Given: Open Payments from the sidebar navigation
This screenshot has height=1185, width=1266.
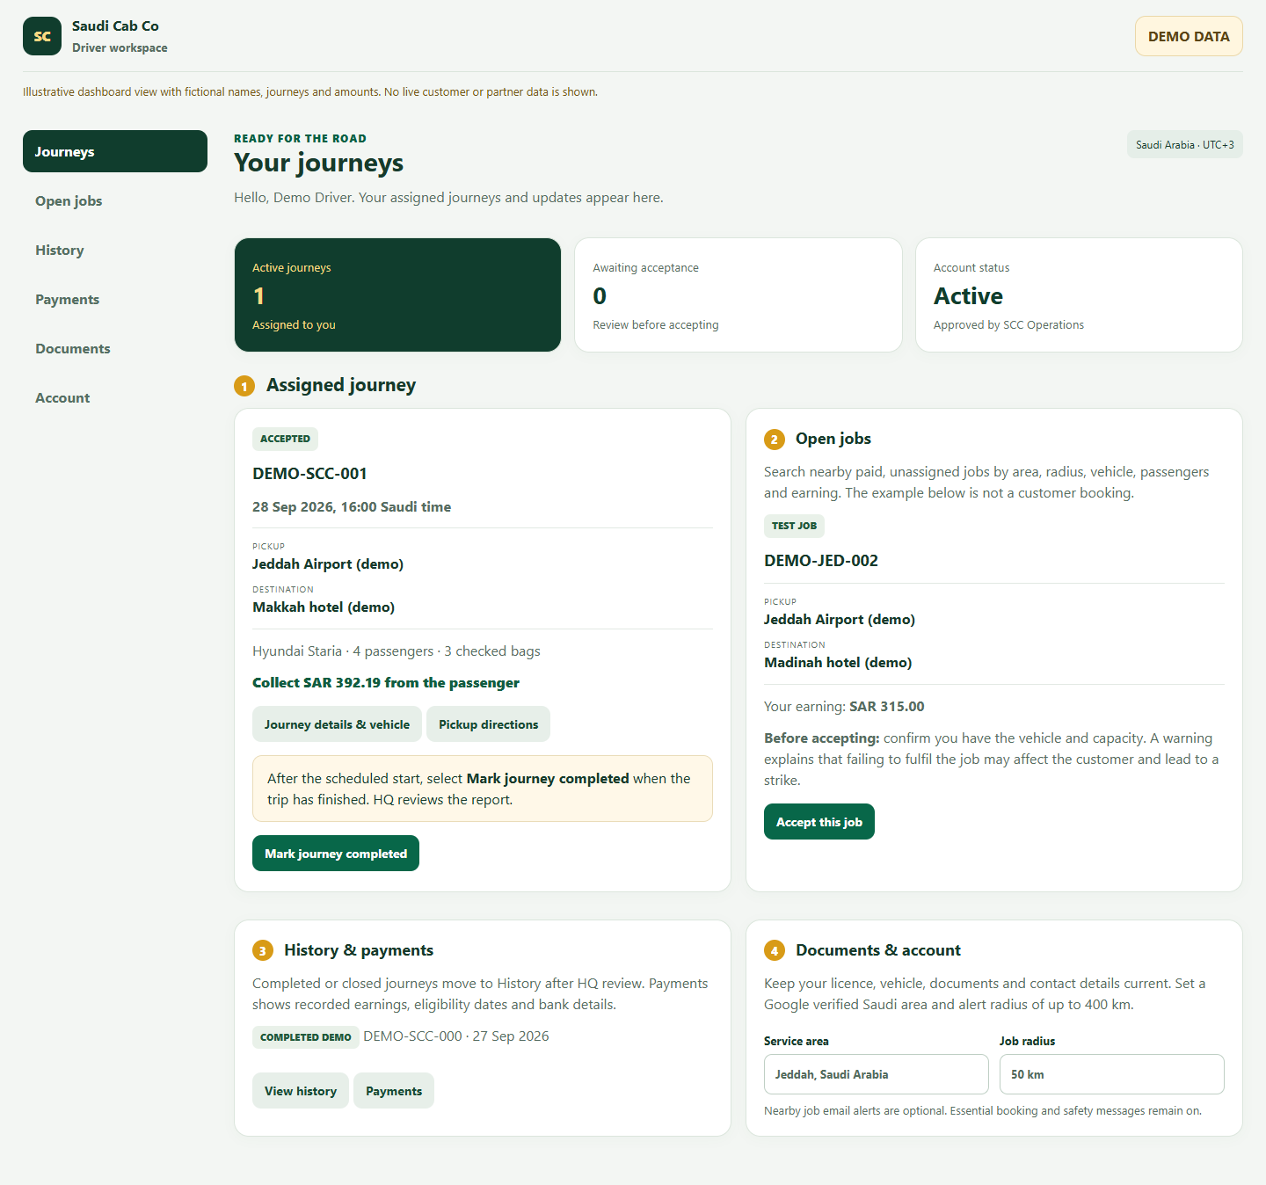Looking at the screenshot, I should [115, 299].
